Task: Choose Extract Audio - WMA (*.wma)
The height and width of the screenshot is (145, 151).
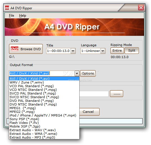Action: click(44, 134)
